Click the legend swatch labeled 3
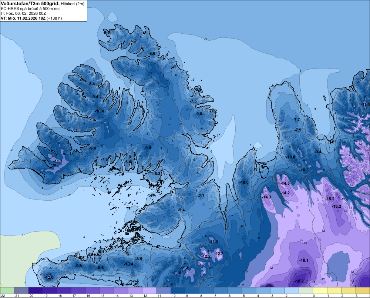 363,291
